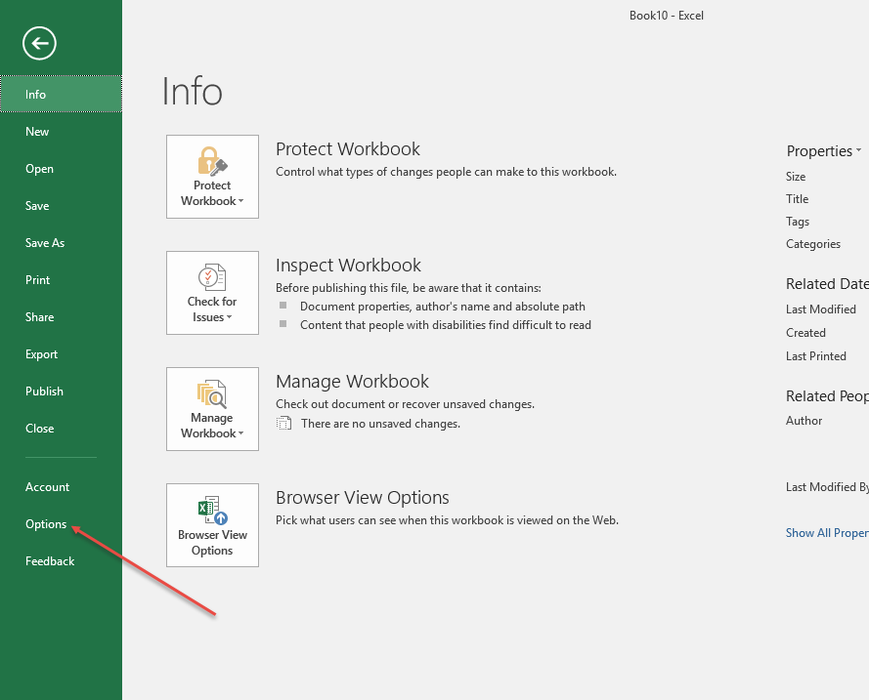Select Publish in the sidebar

point(61,391)
